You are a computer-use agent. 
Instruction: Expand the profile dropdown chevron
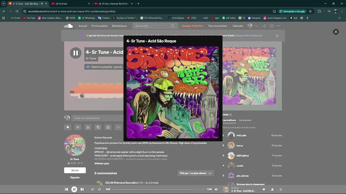point(257,26)
